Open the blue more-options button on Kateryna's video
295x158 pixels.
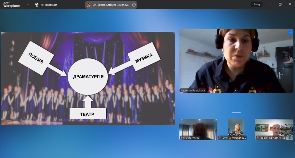point(291,32)
